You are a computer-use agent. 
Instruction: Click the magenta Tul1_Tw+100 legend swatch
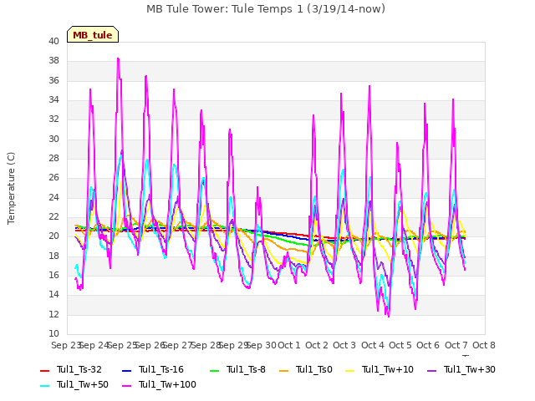[126, 386]
